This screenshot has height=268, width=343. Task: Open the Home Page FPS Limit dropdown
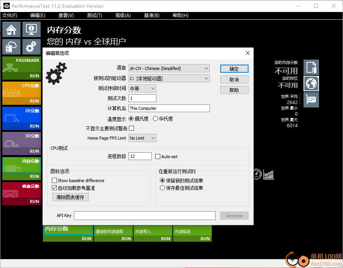pyautogui.click(x=142, y=138)
